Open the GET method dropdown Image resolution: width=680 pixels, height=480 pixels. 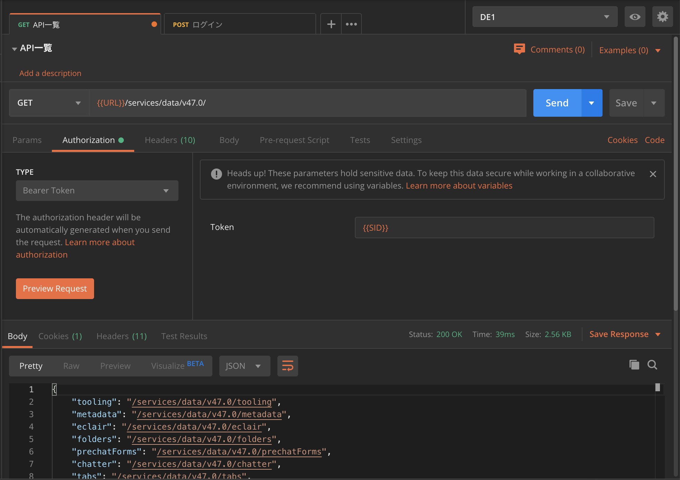click(49, 103)
